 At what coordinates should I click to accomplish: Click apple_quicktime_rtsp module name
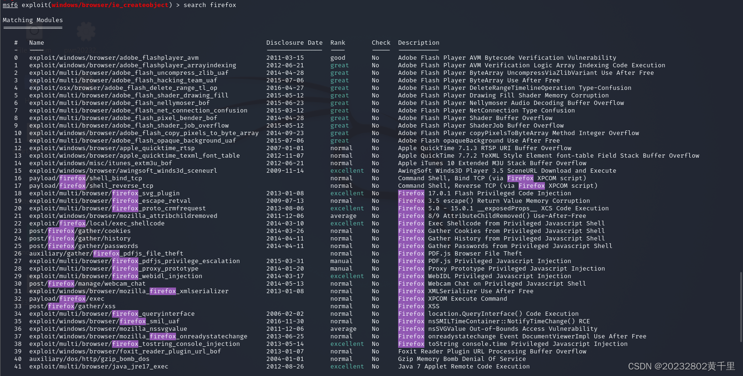coord(112,148)
